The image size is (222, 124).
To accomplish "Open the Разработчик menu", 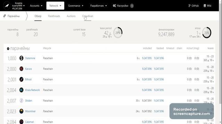I will (99, 6).
